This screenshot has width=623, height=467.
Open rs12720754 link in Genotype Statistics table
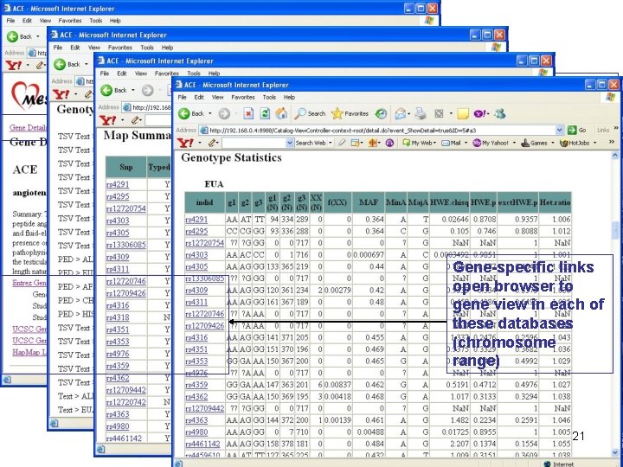pyautogui.click(x=204, y=243)
